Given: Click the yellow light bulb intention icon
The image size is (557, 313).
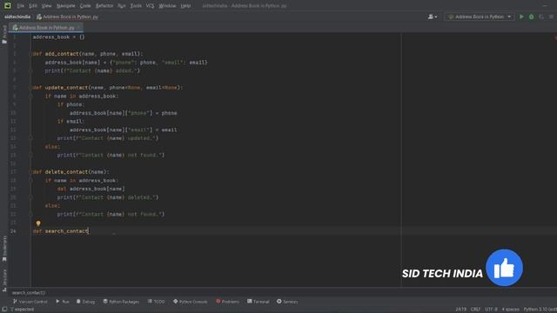Looking at the screenshot, I should 38,223.
